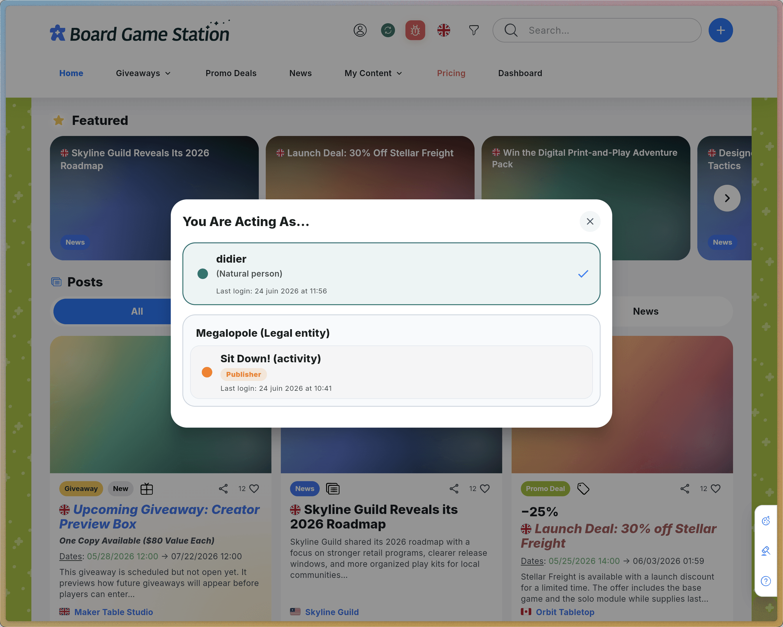Viewport: 783px width, 627px height.
Task: Like the Skyline Guild Roadmap post
Action: (484, 489)
